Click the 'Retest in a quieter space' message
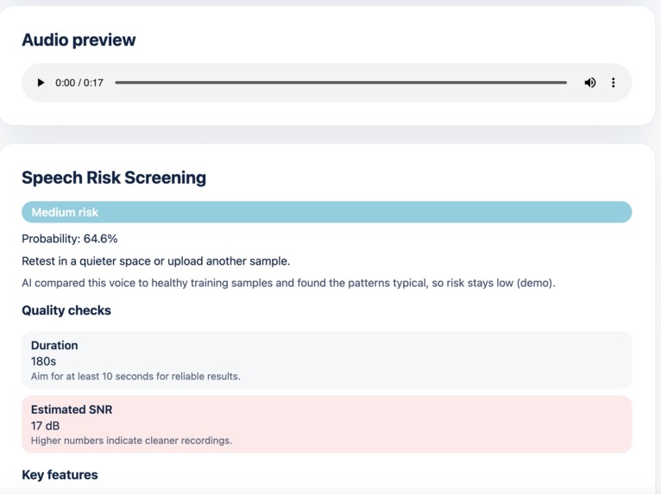This screenshot has height=494, width=661. click(x=156, y=261)
